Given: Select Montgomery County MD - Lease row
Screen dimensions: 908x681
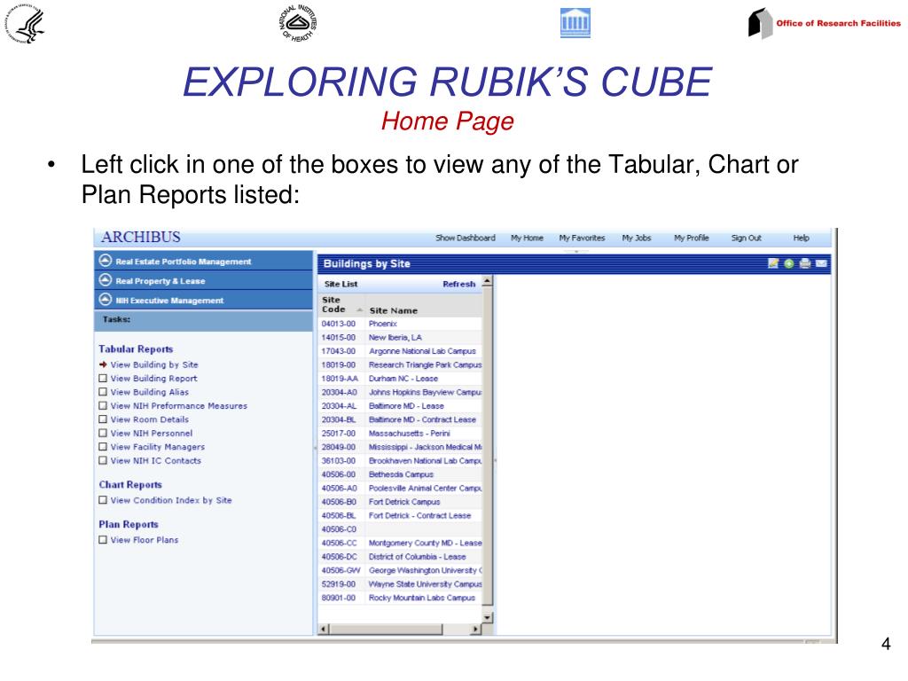Looking at the screenshot, I should point(400,544).
